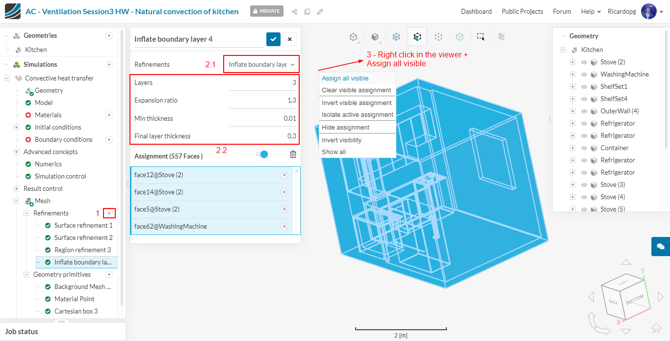This screenshot has height=341, width=670.
Task: Toggle visibility of Stove (2)
Action: pos(584,62)
